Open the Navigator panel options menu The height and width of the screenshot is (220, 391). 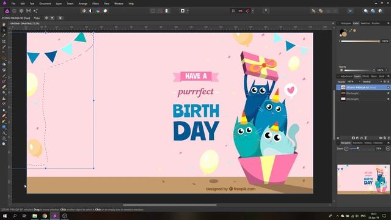click(x=389, y=143)
